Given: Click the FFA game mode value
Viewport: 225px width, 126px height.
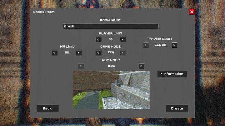Looking at the screenshot, I should click(111, 53).
